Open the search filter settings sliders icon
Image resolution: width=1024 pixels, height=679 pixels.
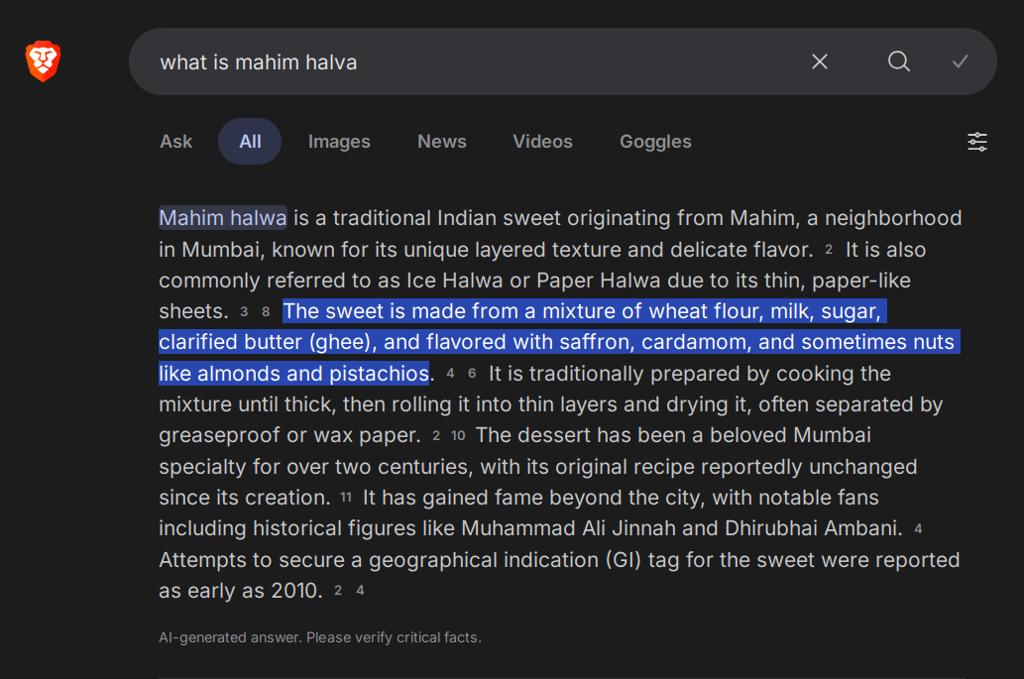977,142
